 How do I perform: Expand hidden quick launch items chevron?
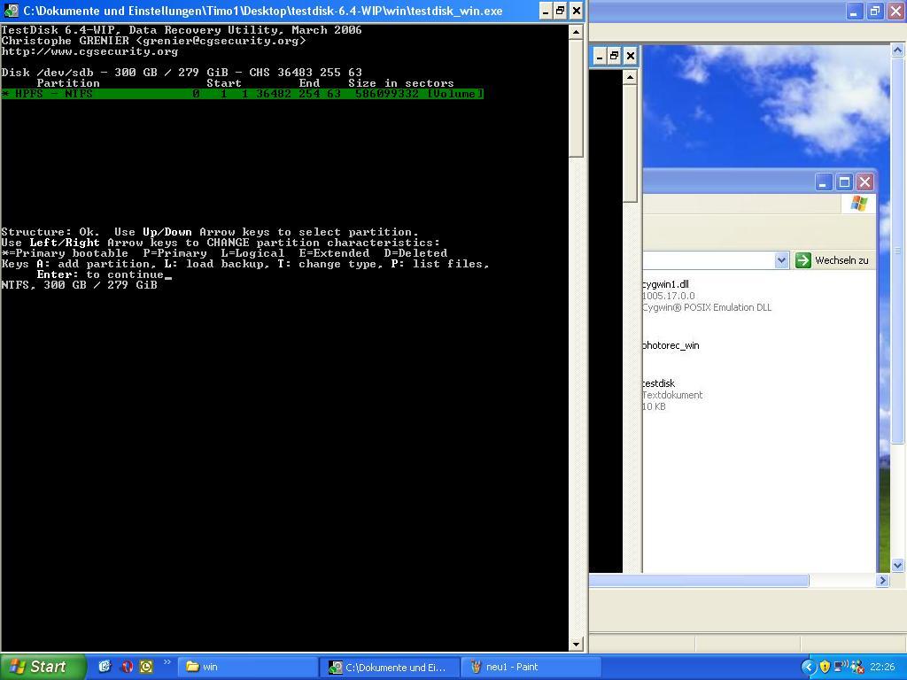tap(167, 662)
